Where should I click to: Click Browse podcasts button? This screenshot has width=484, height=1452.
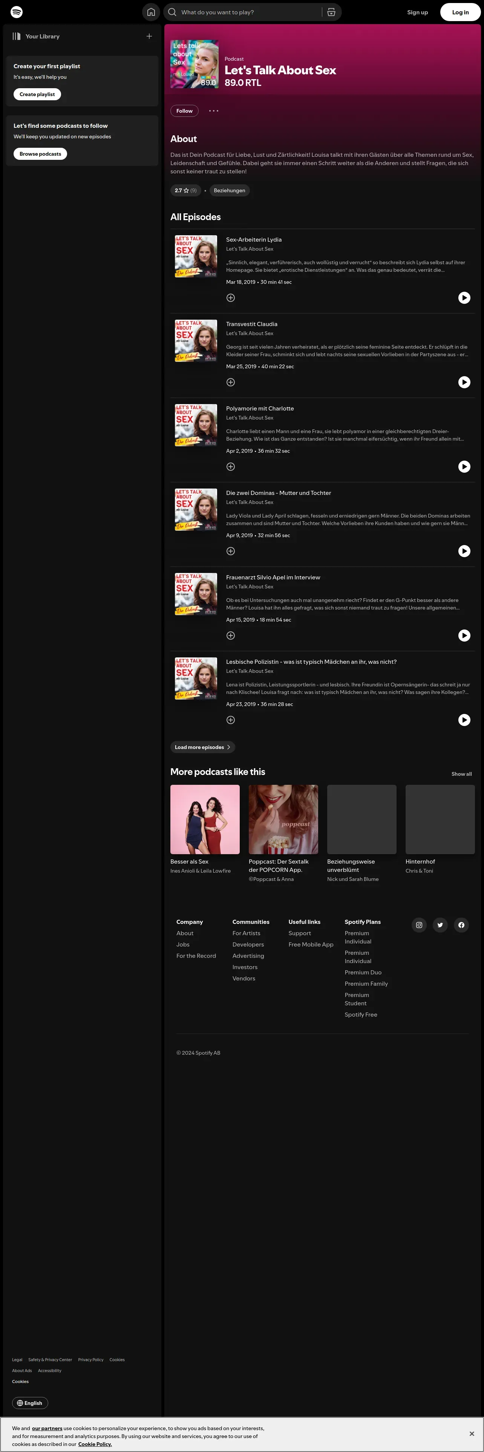[x=40, y=154]
